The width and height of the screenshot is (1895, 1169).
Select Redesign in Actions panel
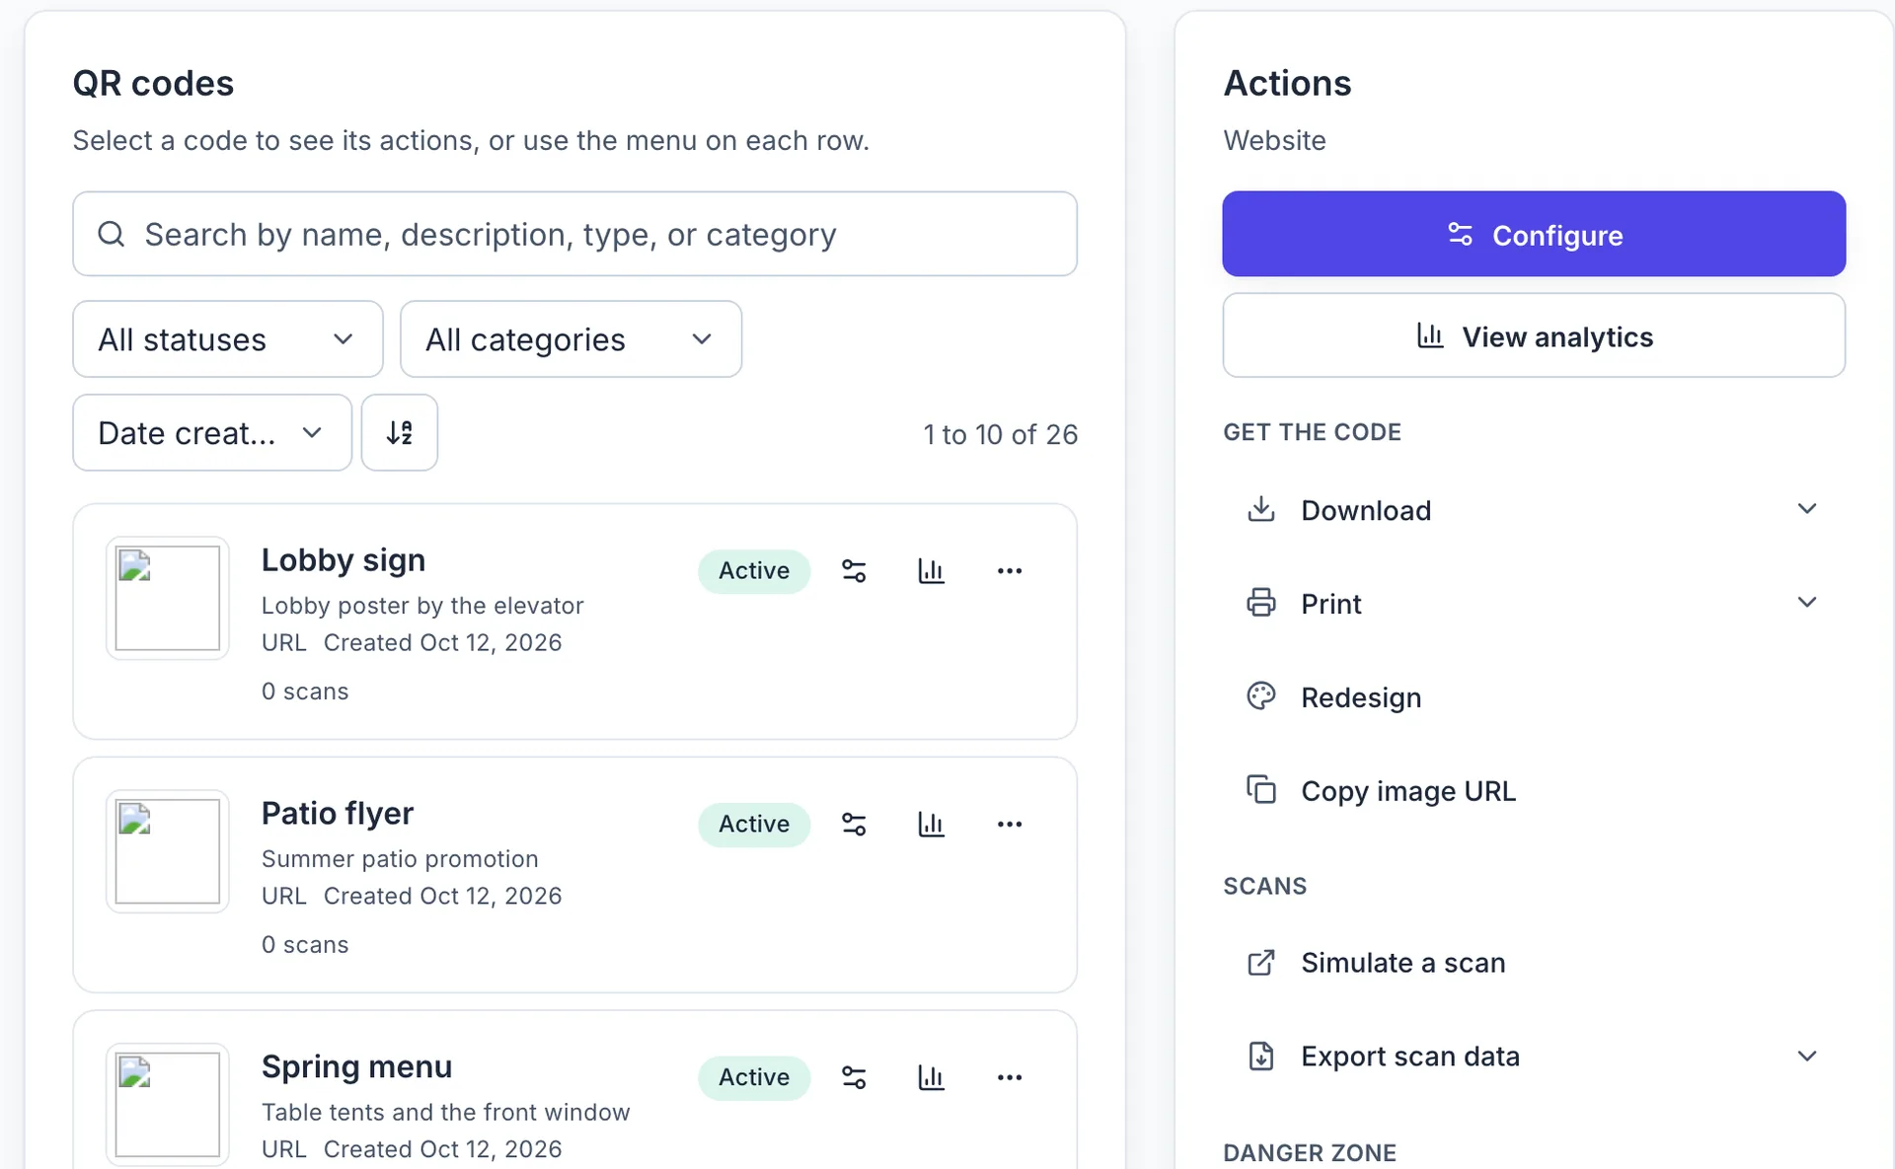point(1534,697)
